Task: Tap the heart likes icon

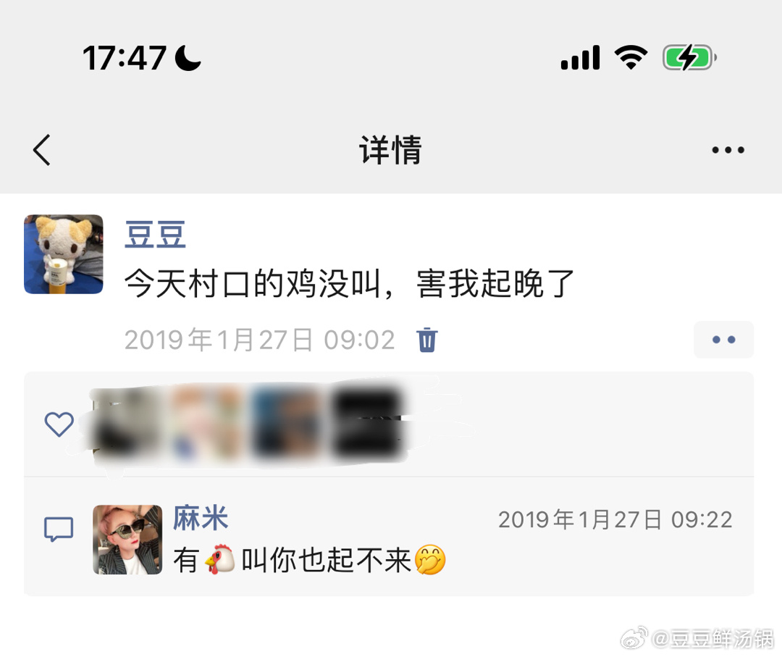Action: coord(59,424)
